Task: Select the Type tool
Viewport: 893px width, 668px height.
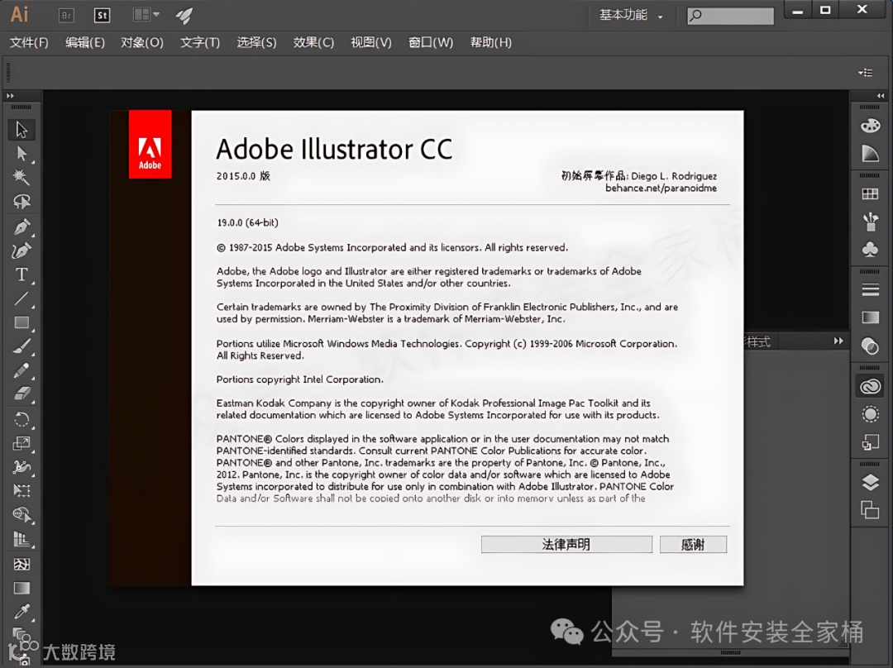Action: click(x=21, y=274)
